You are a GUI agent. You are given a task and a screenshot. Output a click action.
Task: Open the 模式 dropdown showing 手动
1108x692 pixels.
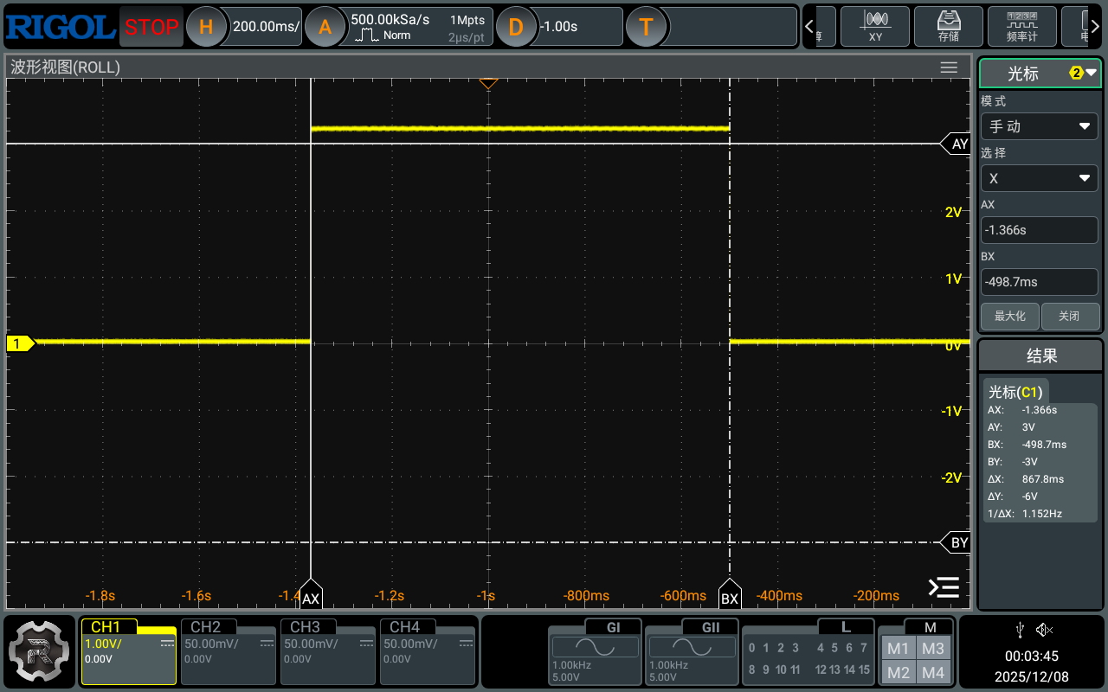(x=1039, y=126)
